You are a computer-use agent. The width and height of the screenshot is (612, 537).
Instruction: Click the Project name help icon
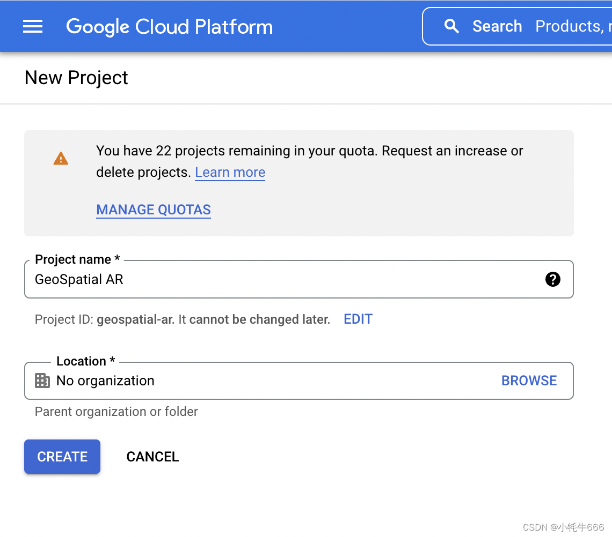point(552,279)
